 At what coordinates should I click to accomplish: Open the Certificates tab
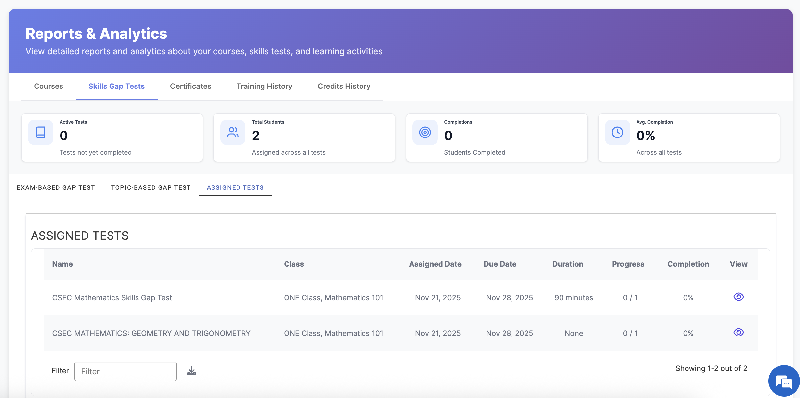coord(190,86)
